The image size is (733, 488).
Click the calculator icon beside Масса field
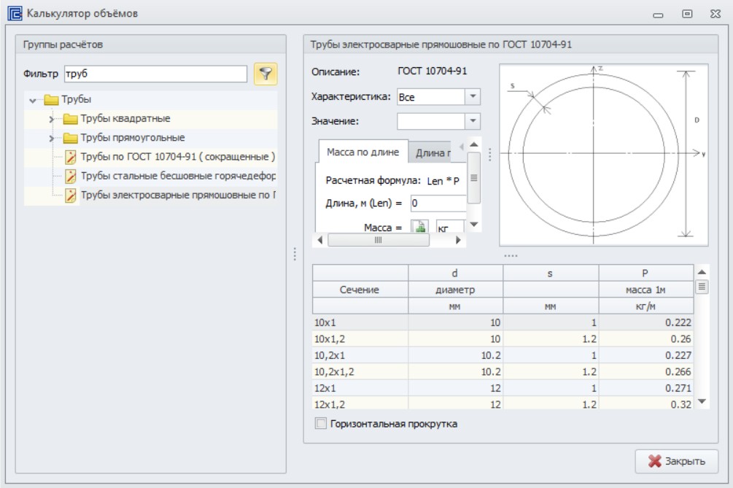[419, 226]
